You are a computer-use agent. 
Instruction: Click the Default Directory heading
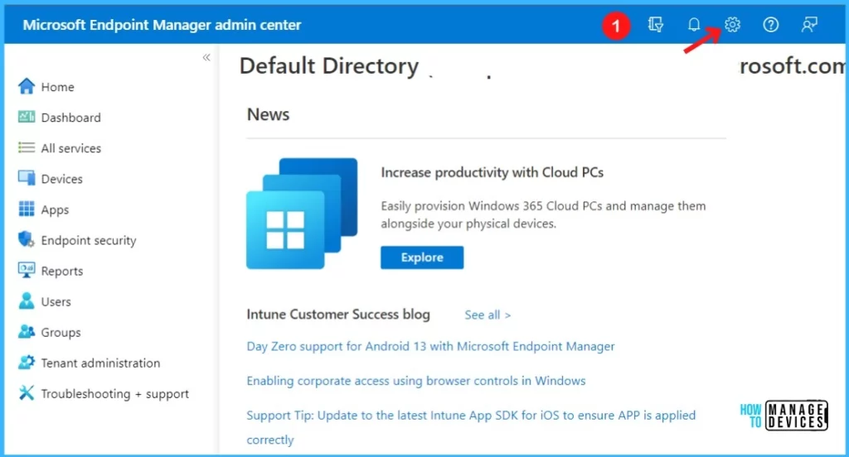pyautogui.click(x=329, y=66)
